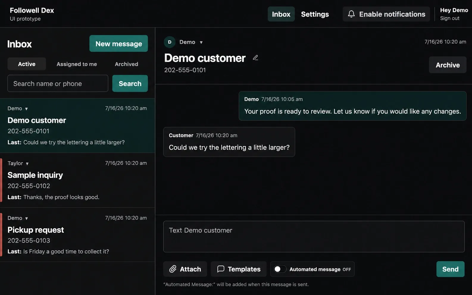Screen dimensions: 472x295
Task: Archive the Demo customer conversation
Action: (448, 65)
